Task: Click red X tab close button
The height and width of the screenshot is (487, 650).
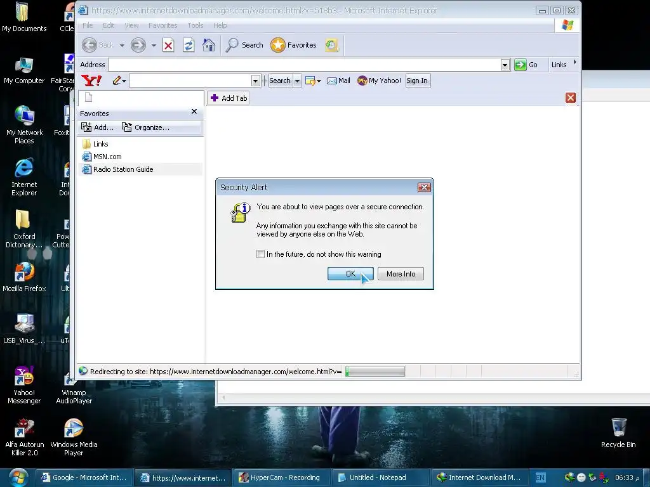Action: click(571, 98)
